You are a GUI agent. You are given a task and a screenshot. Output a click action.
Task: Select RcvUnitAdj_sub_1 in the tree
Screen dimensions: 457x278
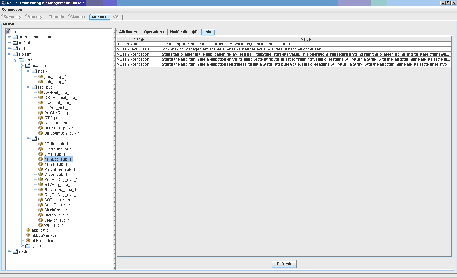click(60, 189)
